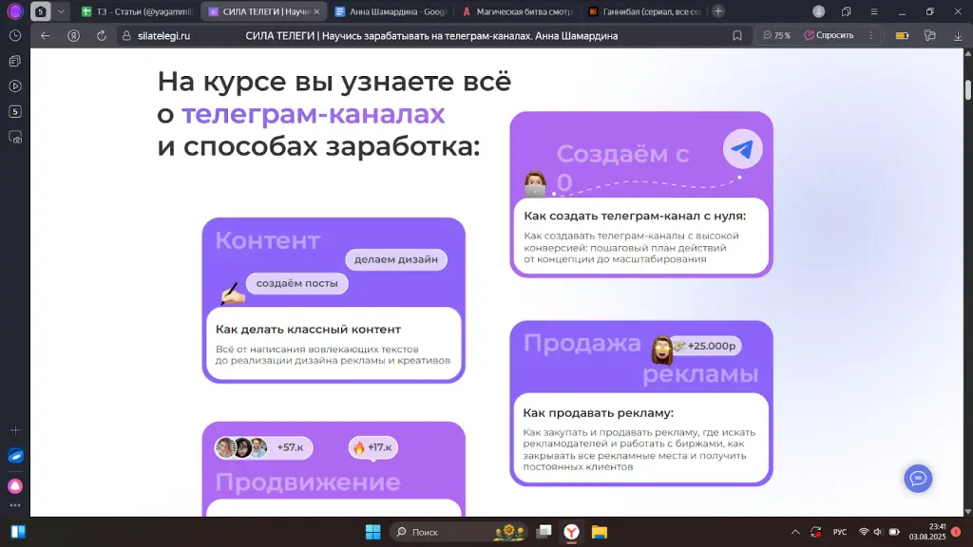Open the widgets icon at taskbar left
The width and height of the screenshot is (973, 547).
18,532
